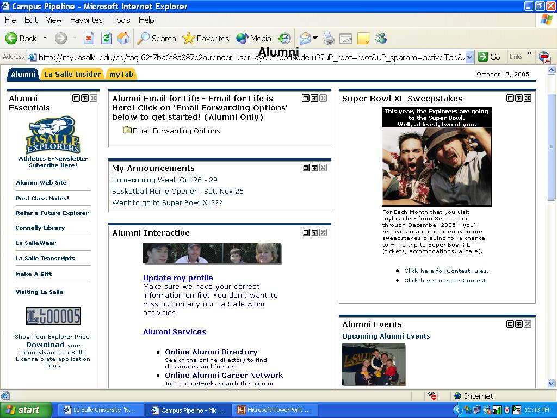Open the History icon in the toolbar
Screen dimensions: 557x418
[284, 38]
